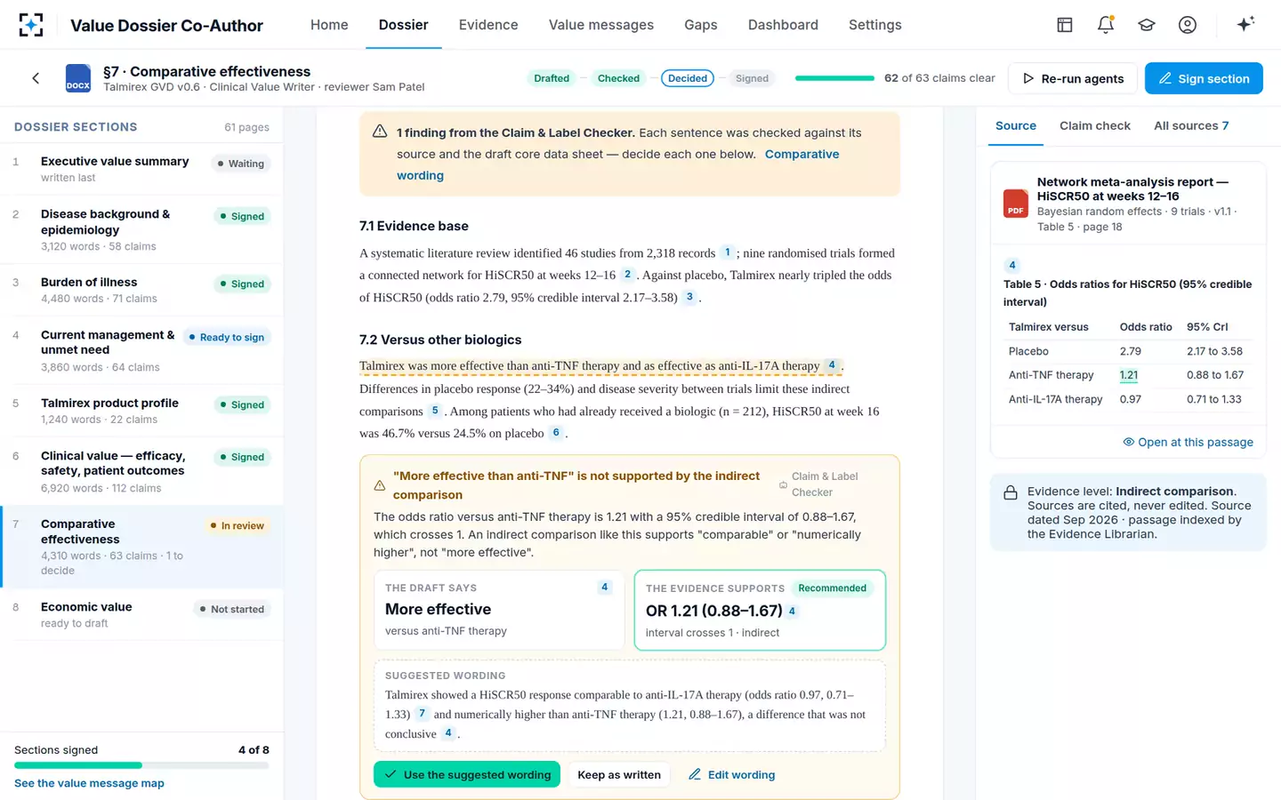Screen dimensions: 1281x800
Task: Select The Draft Says More effective card
Action: (499, 610)
